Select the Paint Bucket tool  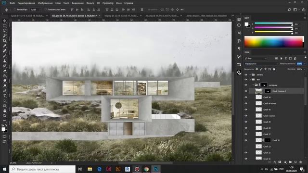(4, 76)
